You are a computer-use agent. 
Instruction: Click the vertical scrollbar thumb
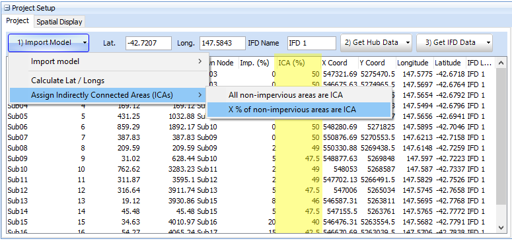(x=501, y=136)
